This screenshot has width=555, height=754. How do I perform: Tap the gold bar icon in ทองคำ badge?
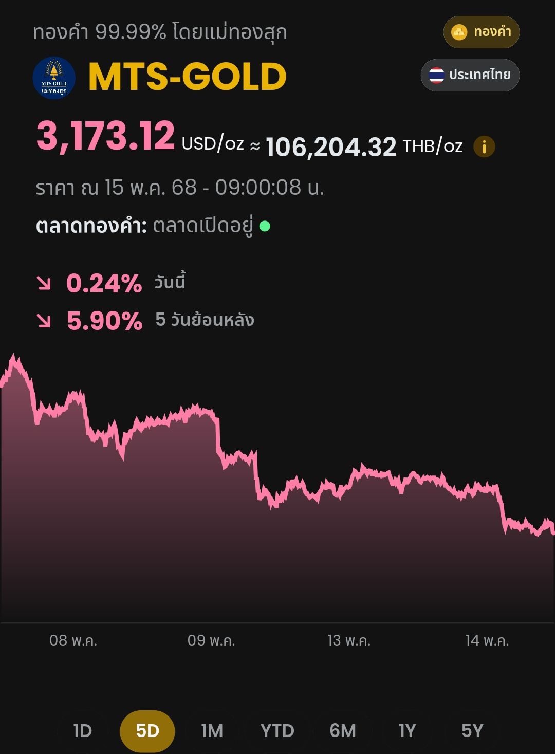459,32
